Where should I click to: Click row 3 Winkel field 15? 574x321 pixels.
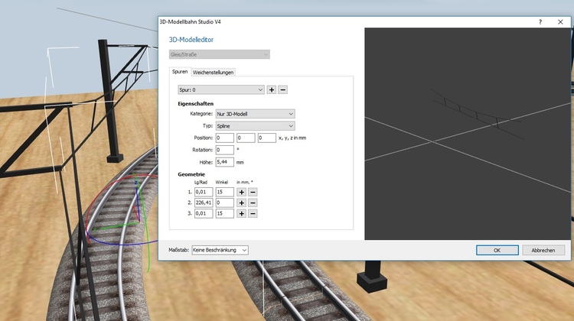tap(224, 213)
